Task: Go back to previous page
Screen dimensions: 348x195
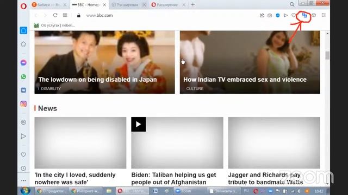Action: [36, 15]
